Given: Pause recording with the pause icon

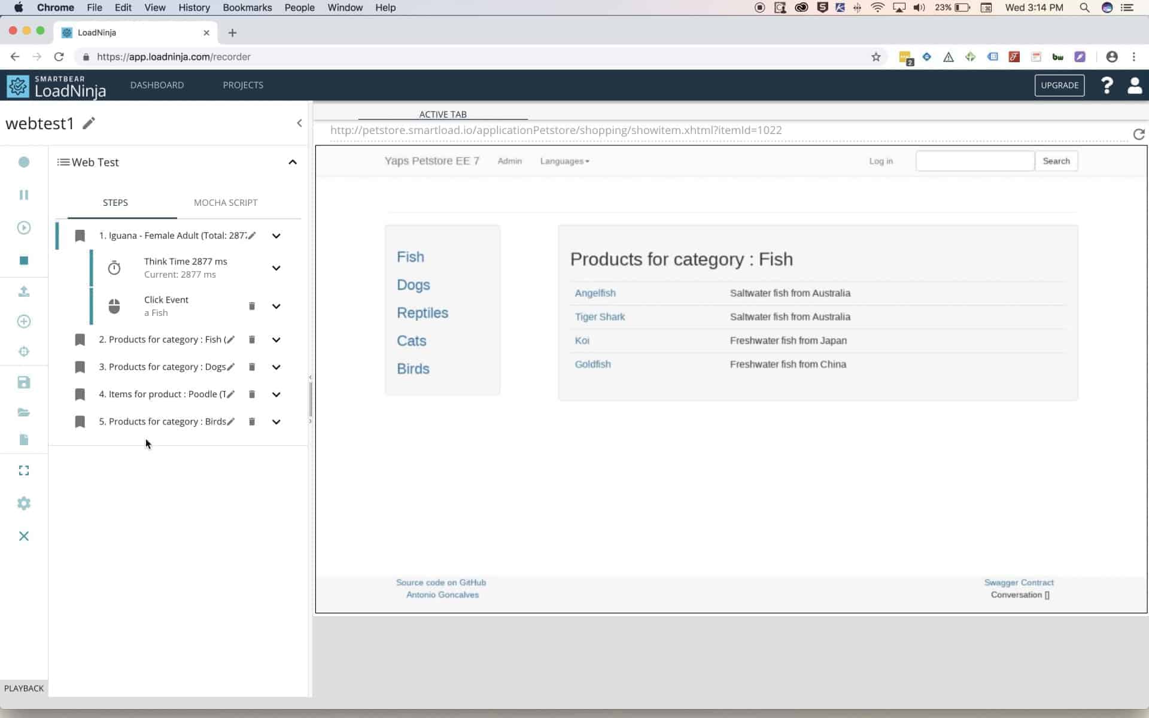Looking at the screenshot, I should coord(24,195).
